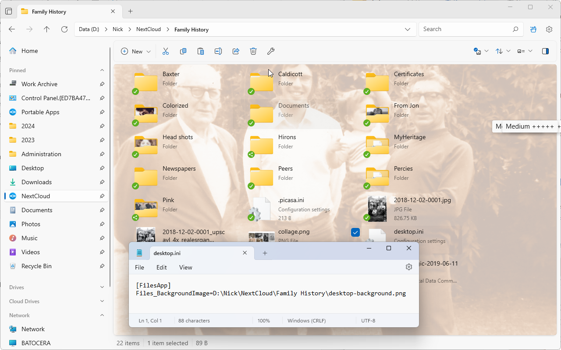
Task: Open Share options via the share icon
Action: coord(236,51)
